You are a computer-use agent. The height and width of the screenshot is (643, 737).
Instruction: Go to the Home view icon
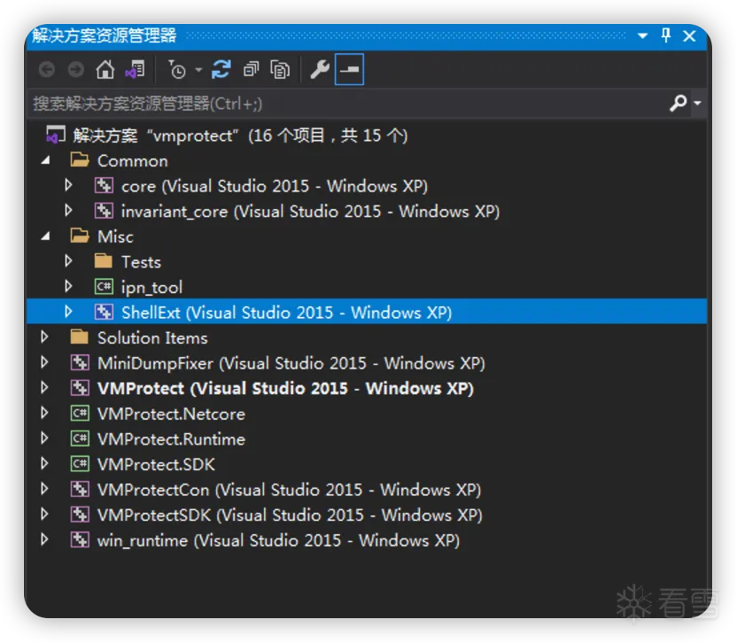click(105, 70)
